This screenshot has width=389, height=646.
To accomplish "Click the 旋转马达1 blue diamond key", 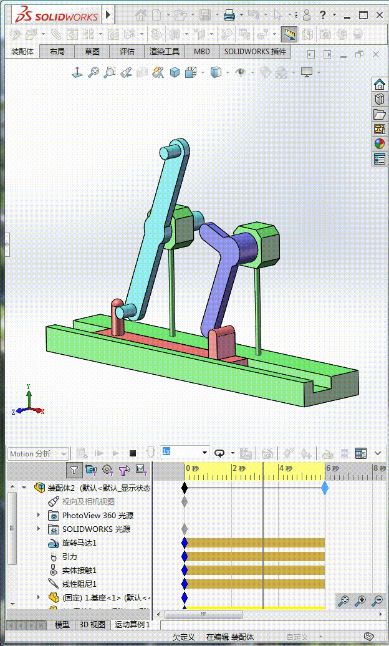I will click(185, 543).
